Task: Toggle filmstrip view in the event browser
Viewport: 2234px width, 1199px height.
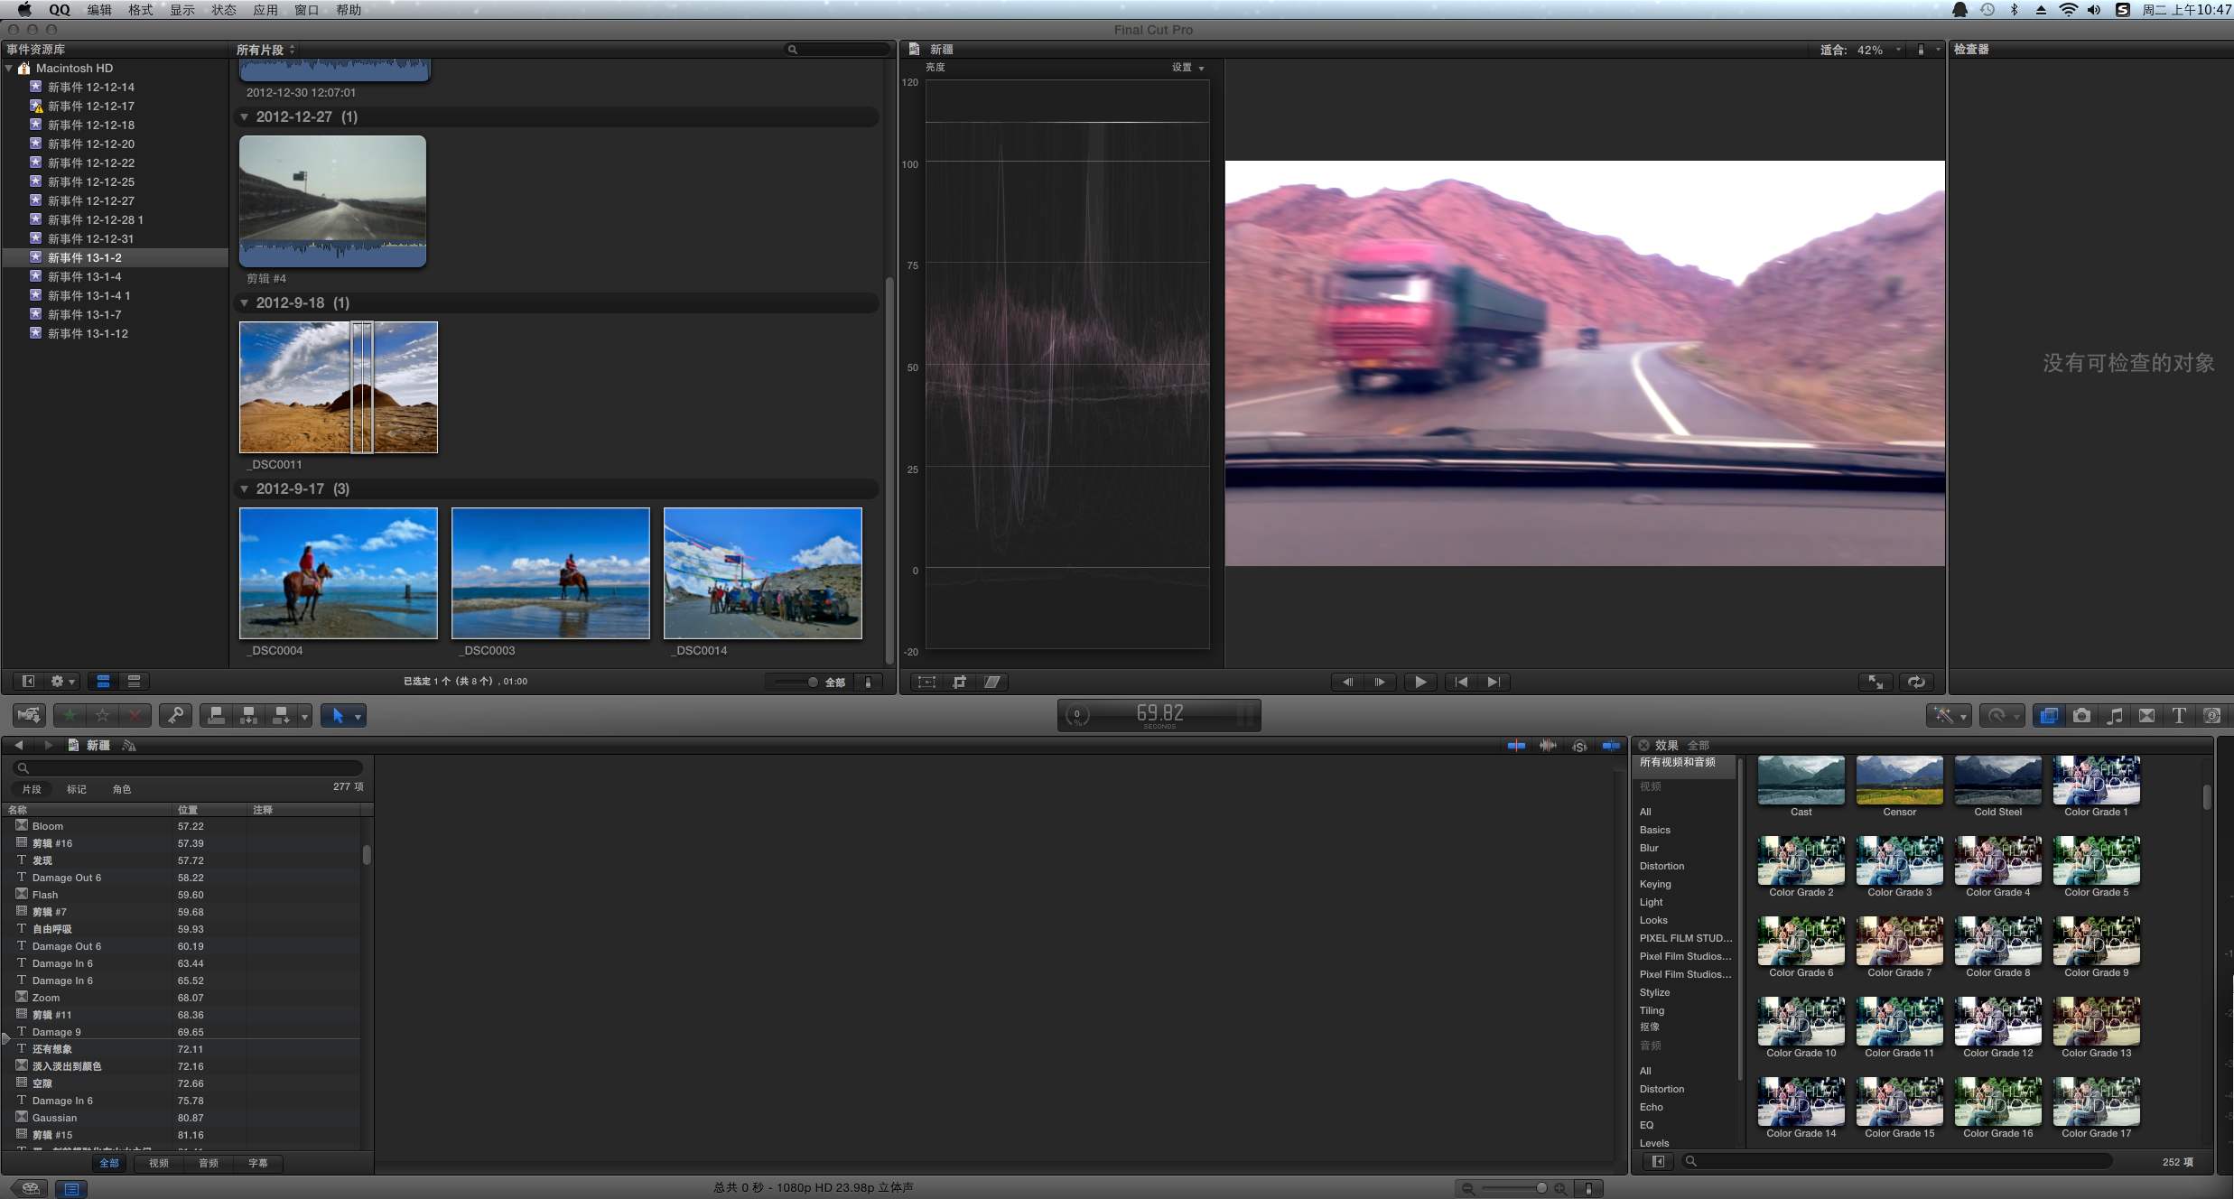Action: click(104, 682)
